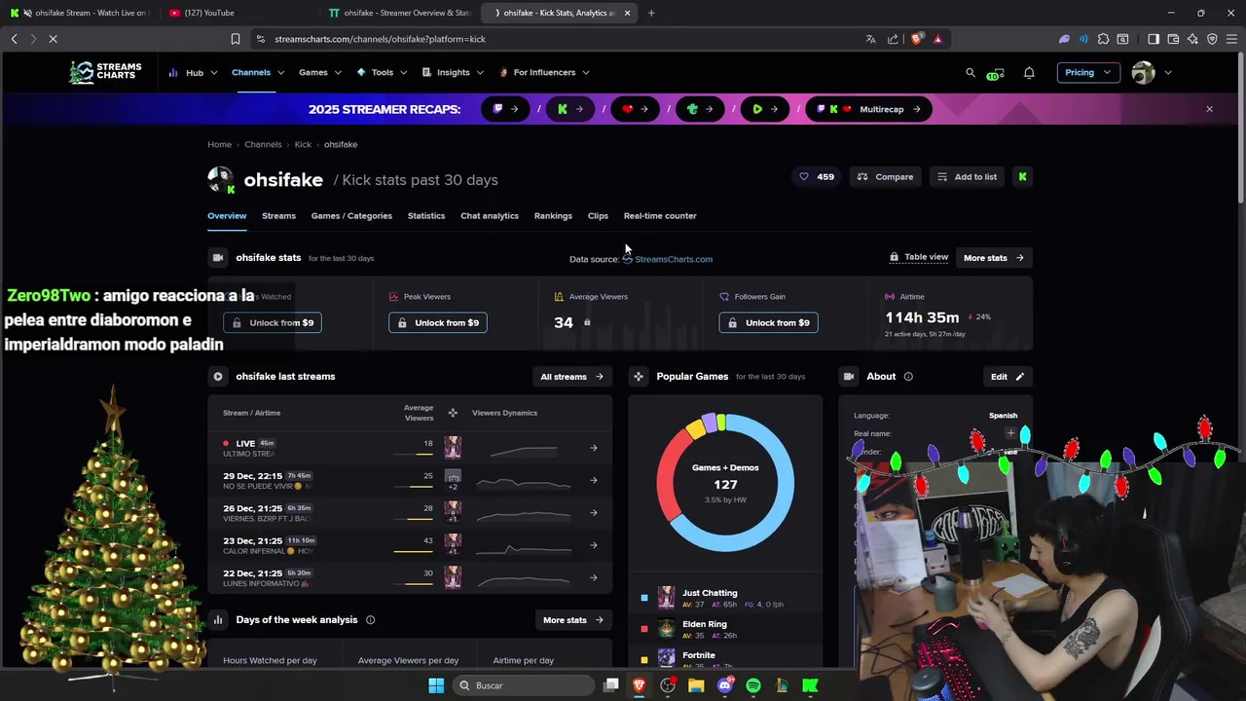Switch to the YouTube browser tab
The width and height of the screenshot is (1246, 701).
[x=238, y=13]
